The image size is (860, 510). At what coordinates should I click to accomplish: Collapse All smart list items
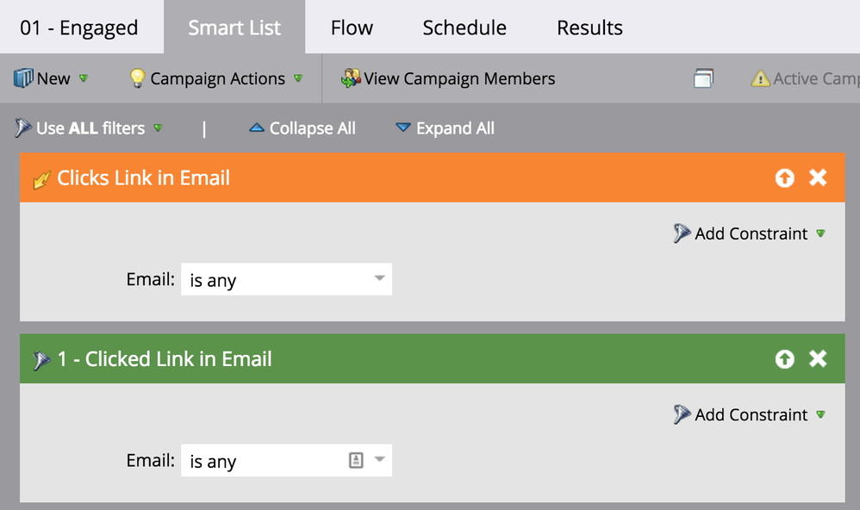[302, 128]
